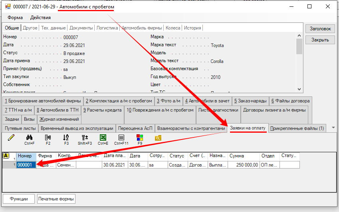The image size is (339, 212).
Task: Sort by the Сумма column header
Action: pyautogui.click(x=244, y=156)
